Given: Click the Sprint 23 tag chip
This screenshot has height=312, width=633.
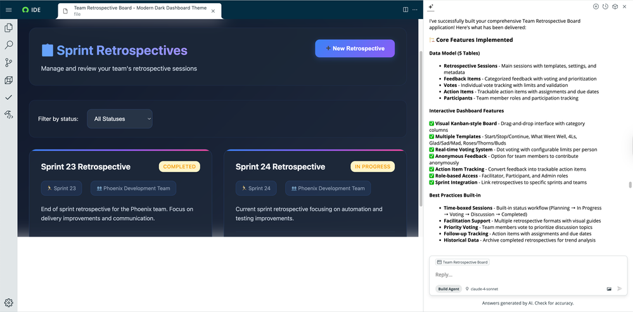Looking at the screenshot, I should pos(61,188).
